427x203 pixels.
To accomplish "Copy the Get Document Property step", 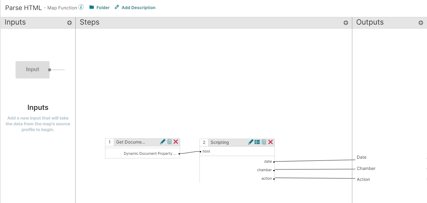I will click(169, 142).
